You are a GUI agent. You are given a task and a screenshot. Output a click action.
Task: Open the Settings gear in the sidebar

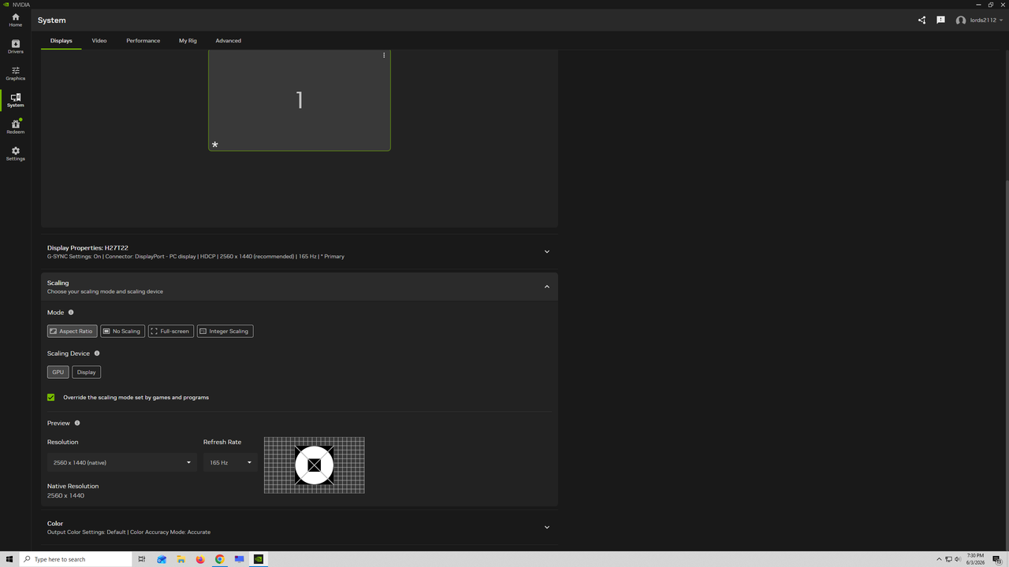tap(15, 154)
